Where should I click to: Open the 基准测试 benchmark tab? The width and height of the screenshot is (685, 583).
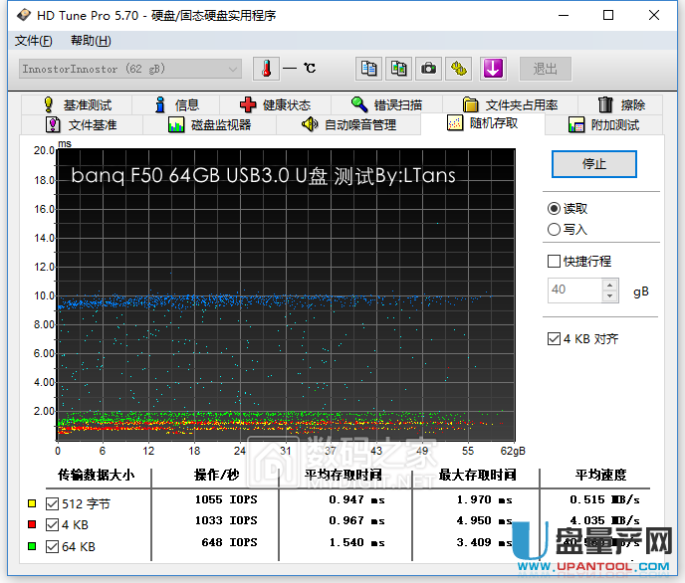77,104
